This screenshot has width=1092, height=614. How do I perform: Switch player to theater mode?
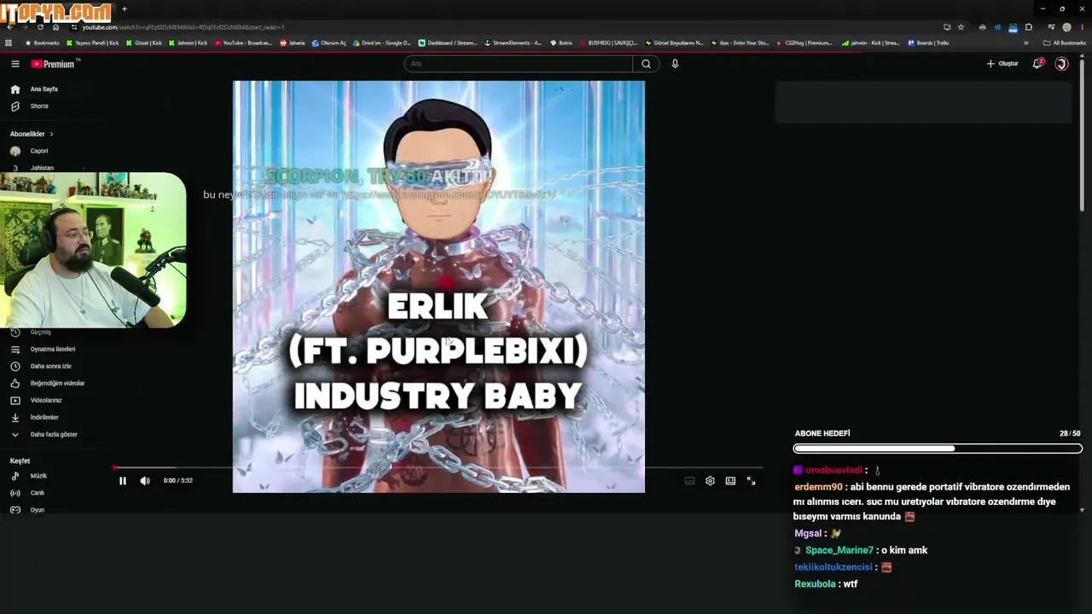[730, 481]
